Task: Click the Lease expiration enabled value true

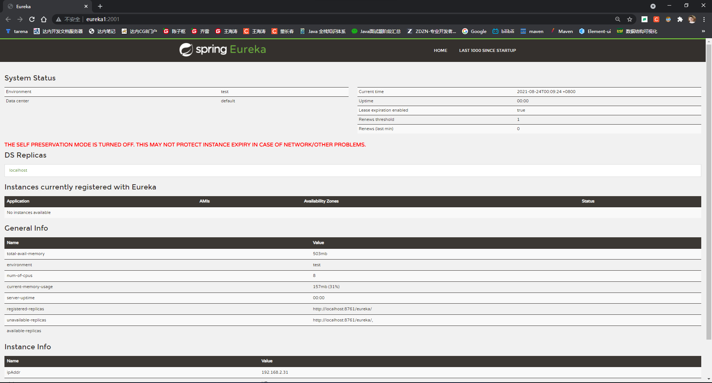Action: (x=521, y=110)
